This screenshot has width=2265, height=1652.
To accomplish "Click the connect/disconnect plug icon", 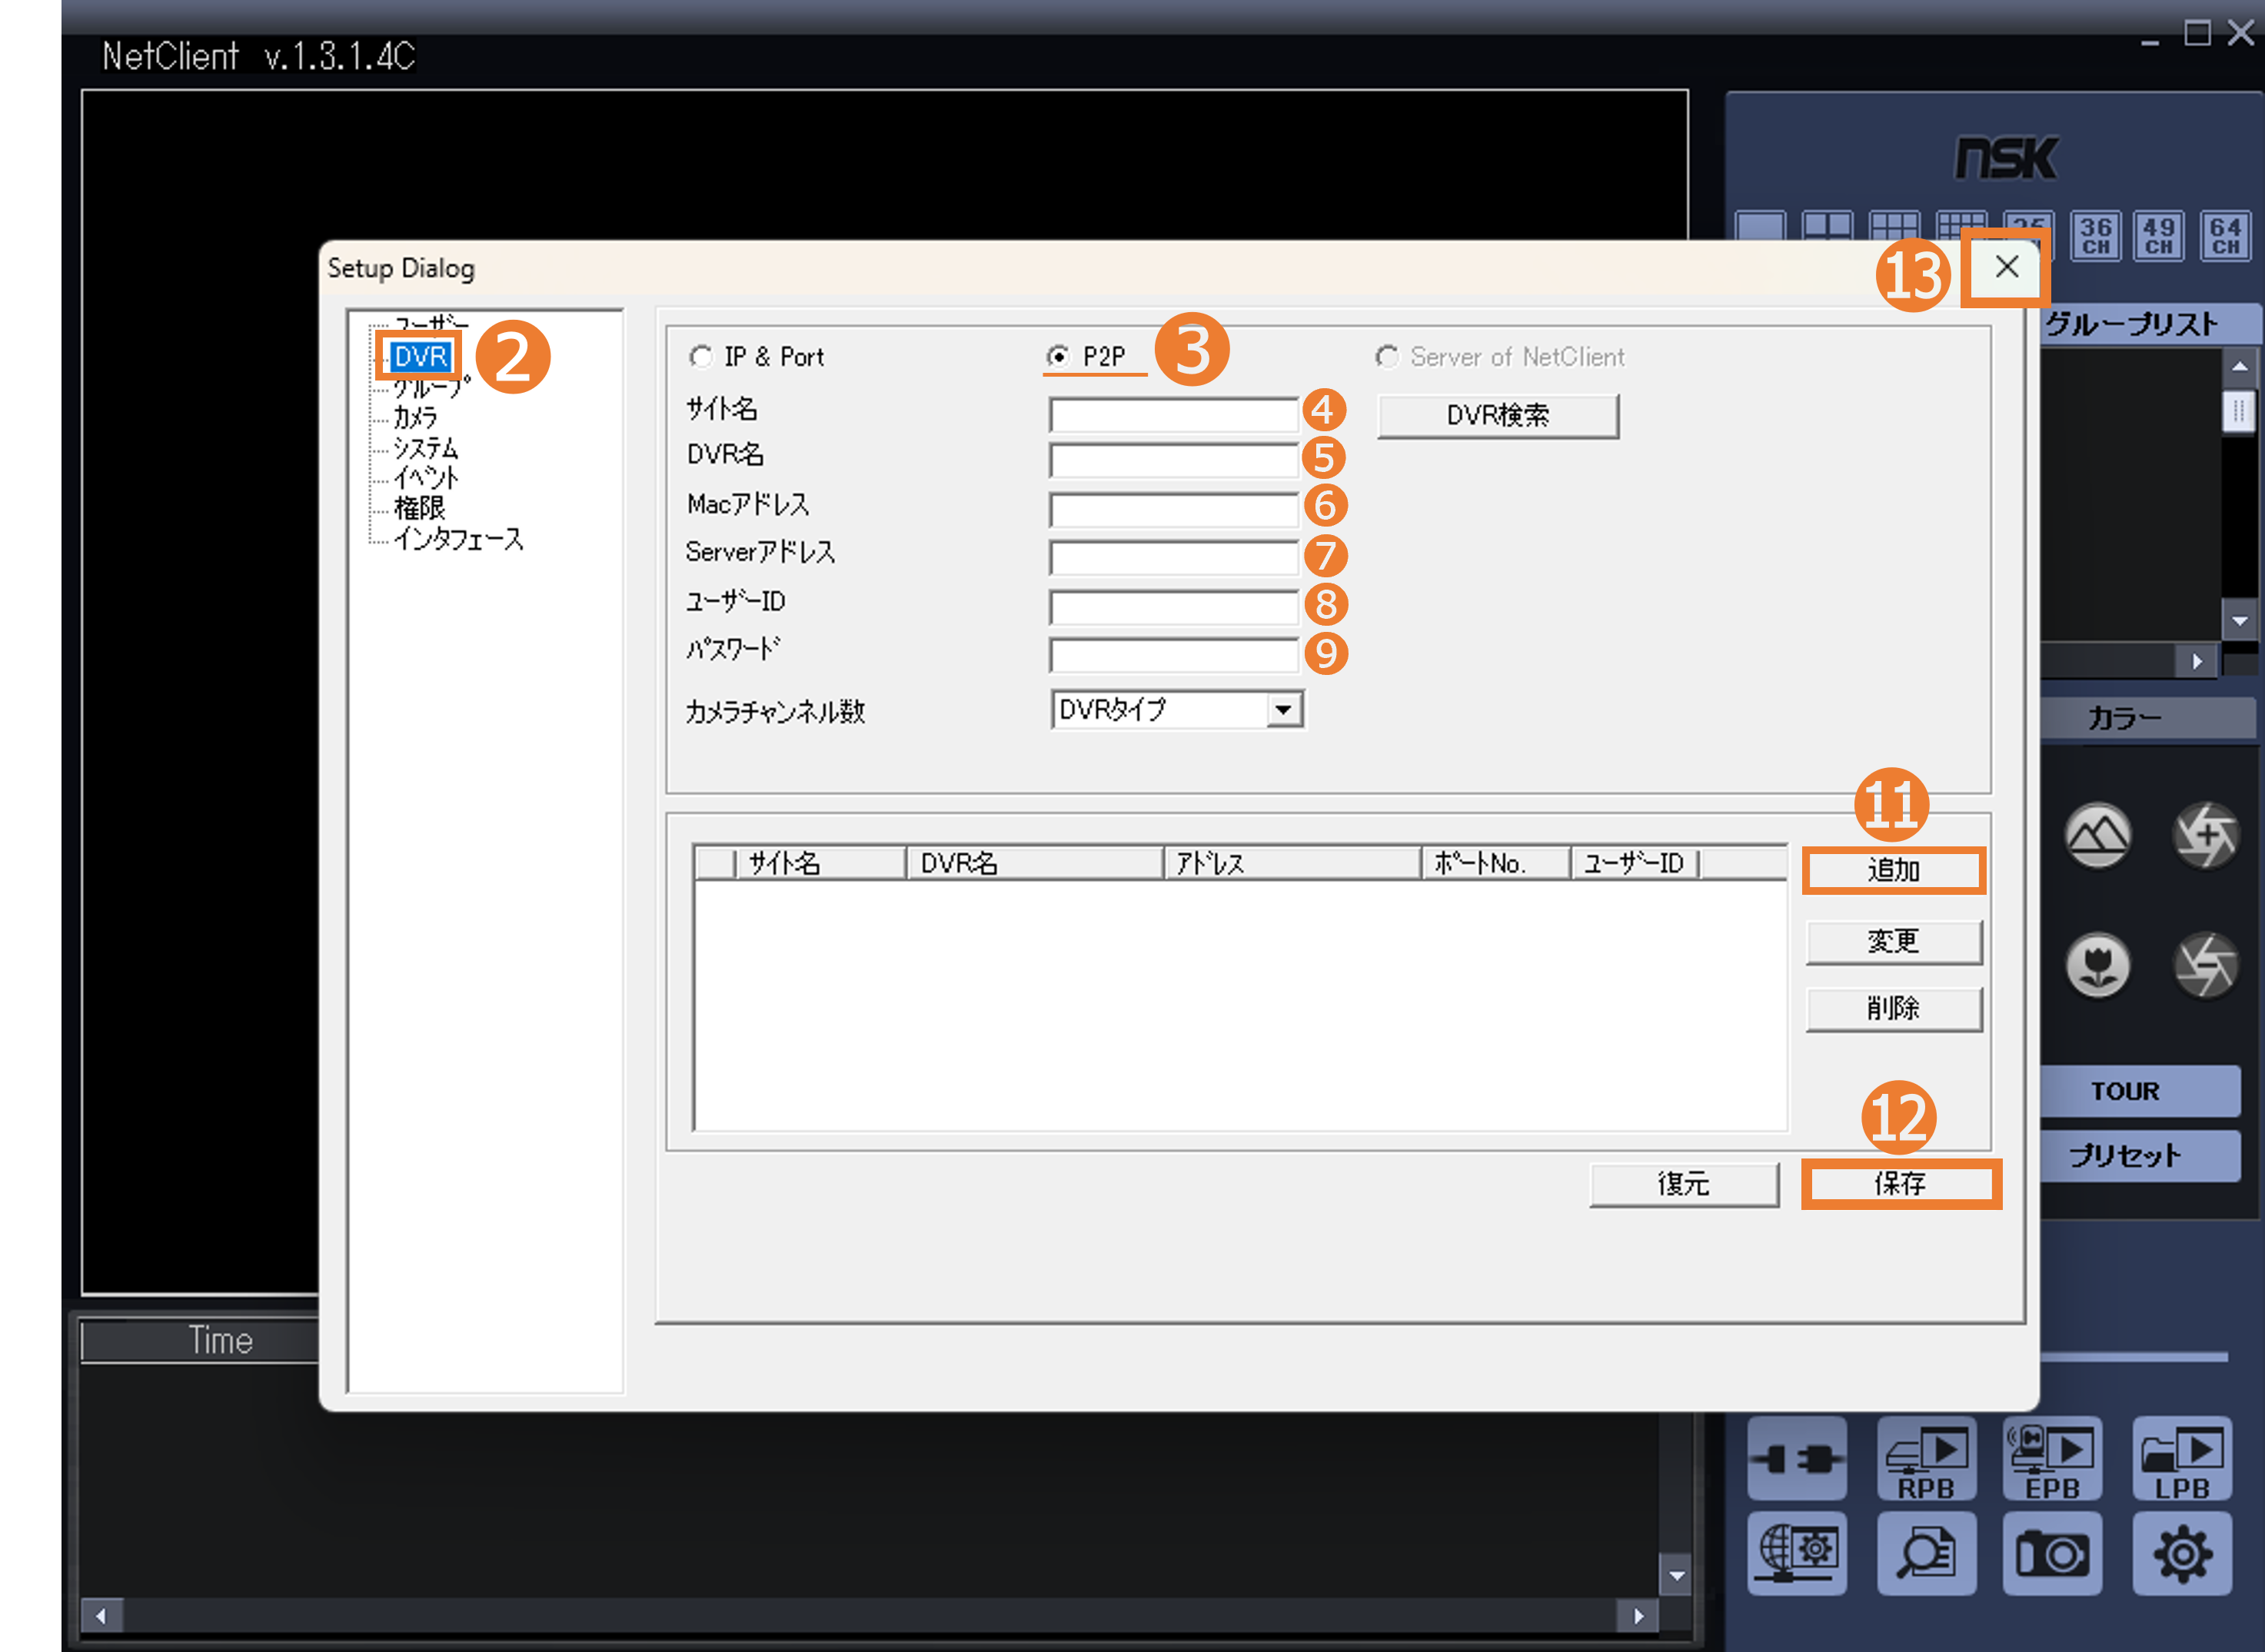I will click(x=1796, y=1458).
